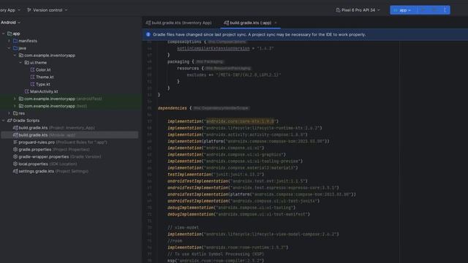
Task: Click the '//room' comment line
Action: pyautogui.click(x=175, y=241)
